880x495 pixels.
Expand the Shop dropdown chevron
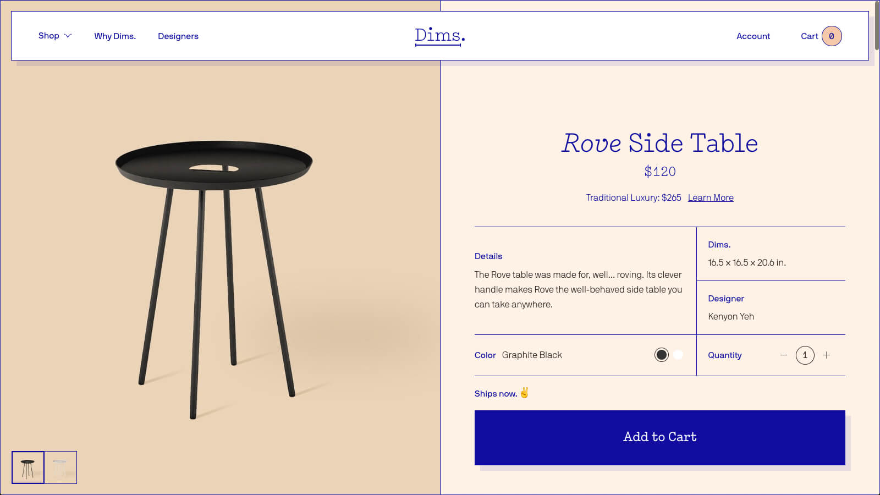68,36
